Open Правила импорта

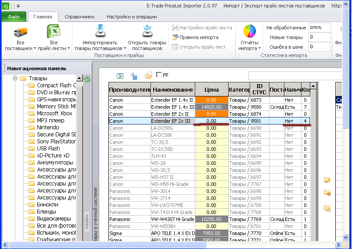click(195, 37)
